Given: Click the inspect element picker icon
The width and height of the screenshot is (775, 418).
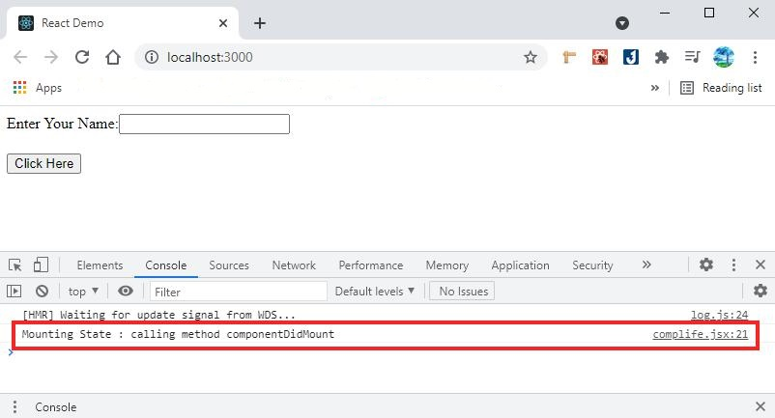Looking at the screenshot, I should (x=15, y=265).
